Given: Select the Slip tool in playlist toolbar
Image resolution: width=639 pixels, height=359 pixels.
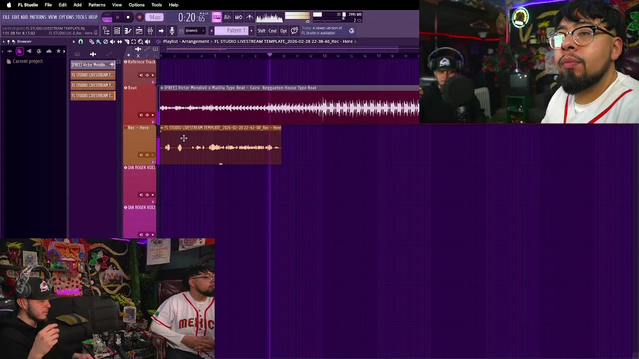Looking at the screenshot, I should click(x=119, y=41).
